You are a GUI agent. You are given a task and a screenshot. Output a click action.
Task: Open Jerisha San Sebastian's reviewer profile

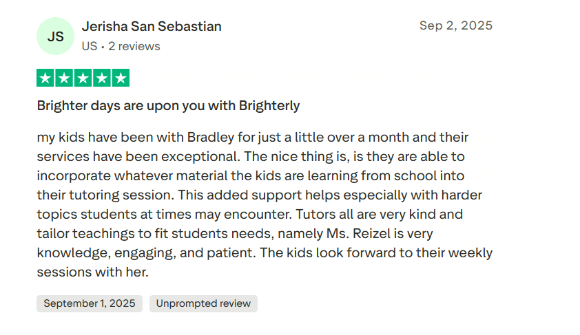(x=152, y=27)
